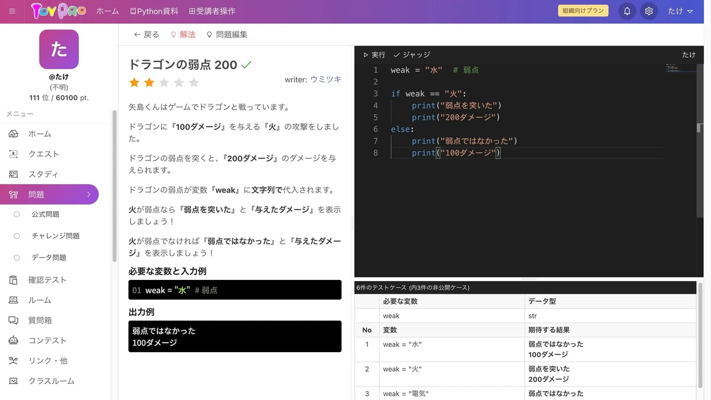This screenshot has height=400, width=711.
Task: Click the fifth rating star
Action: point(194,82)
